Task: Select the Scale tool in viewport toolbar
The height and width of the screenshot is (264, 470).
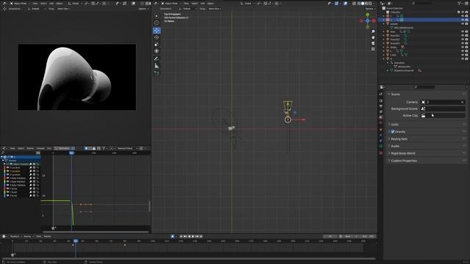Action: (x=156, y=44)
